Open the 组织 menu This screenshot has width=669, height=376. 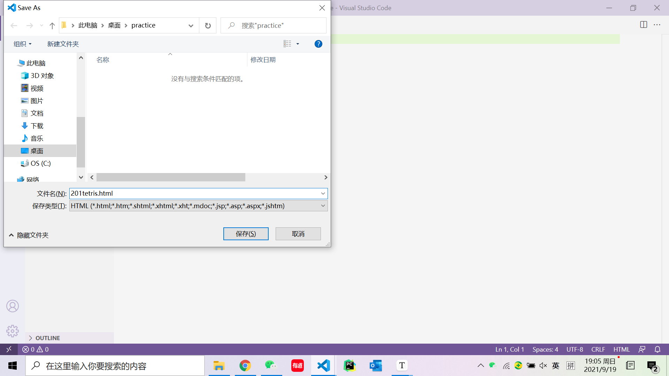tap(22, 44)
